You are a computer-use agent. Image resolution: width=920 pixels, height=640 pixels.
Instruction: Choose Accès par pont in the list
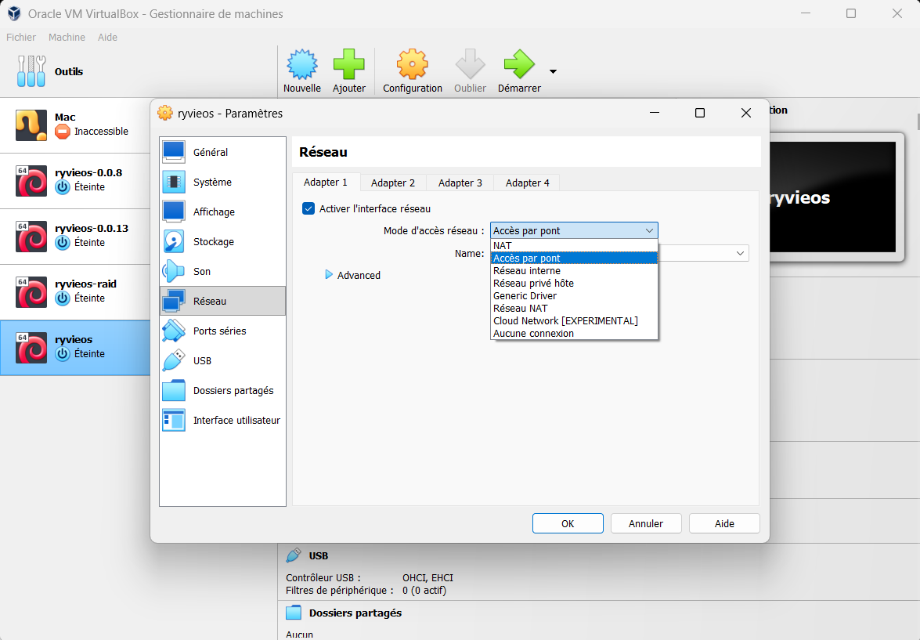(574, 258)
